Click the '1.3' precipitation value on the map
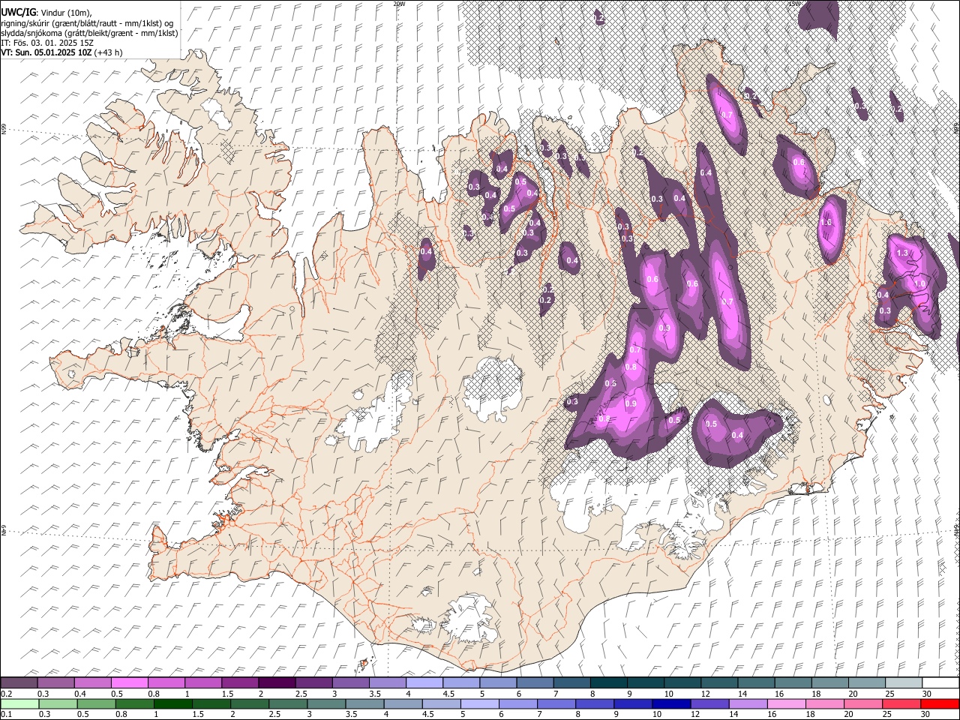The width and height of the screenshot is (960, 720). [902, 253]
